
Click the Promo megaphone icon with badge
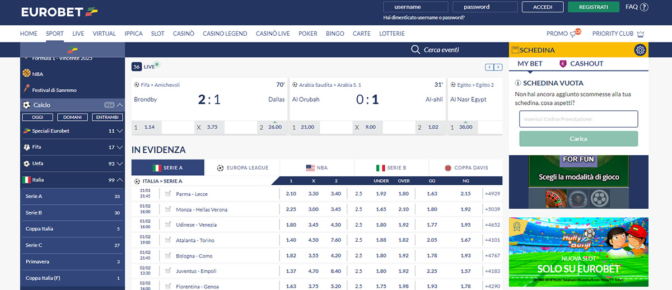[575, 33]
